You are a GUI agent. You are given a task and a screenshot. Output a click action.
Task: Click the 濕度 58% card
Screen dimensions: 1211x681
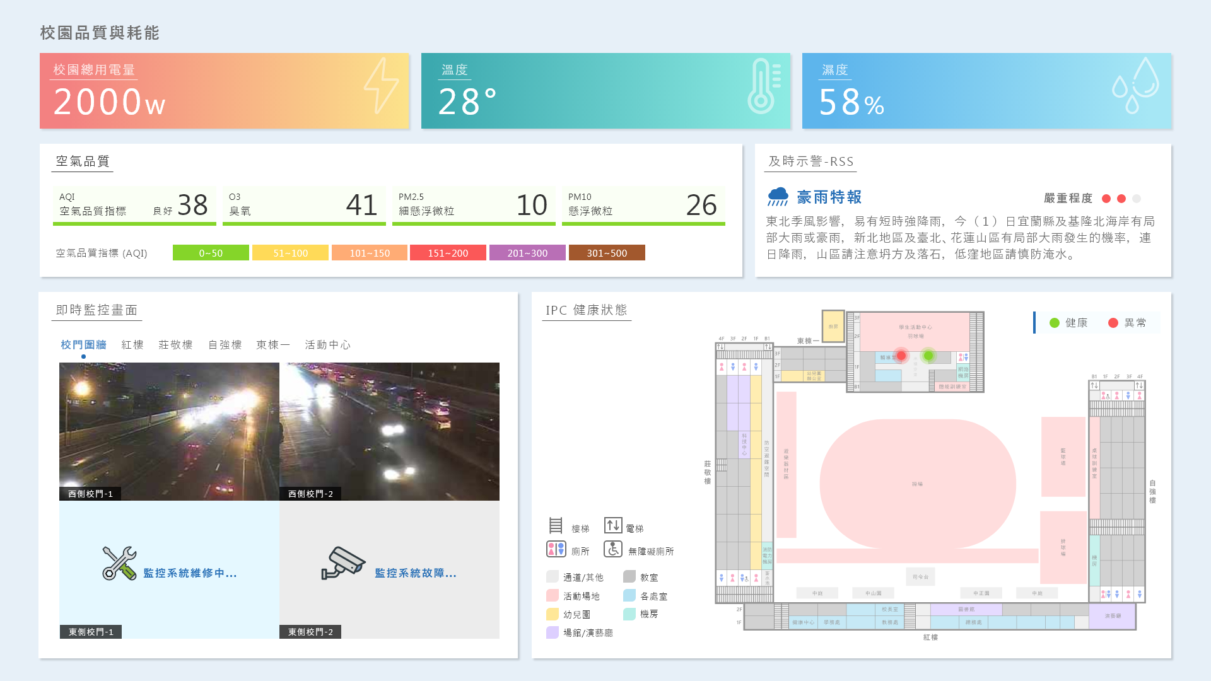click(987, 91)
